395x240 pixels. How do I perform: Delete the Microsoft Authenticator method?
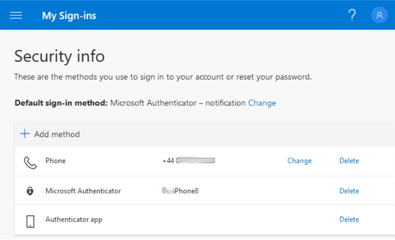(x=349, y=191)
